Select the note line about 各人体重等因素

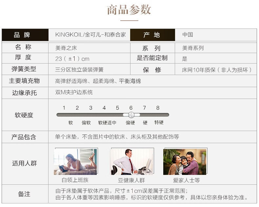coord(152,197)
